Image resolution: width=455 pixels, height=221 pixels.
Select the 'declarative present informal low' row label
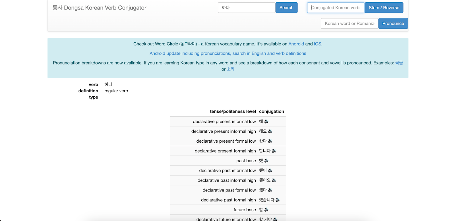coord(224,122)
